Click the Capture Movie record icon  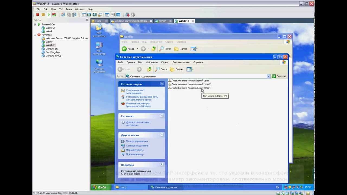coord(127,15)
